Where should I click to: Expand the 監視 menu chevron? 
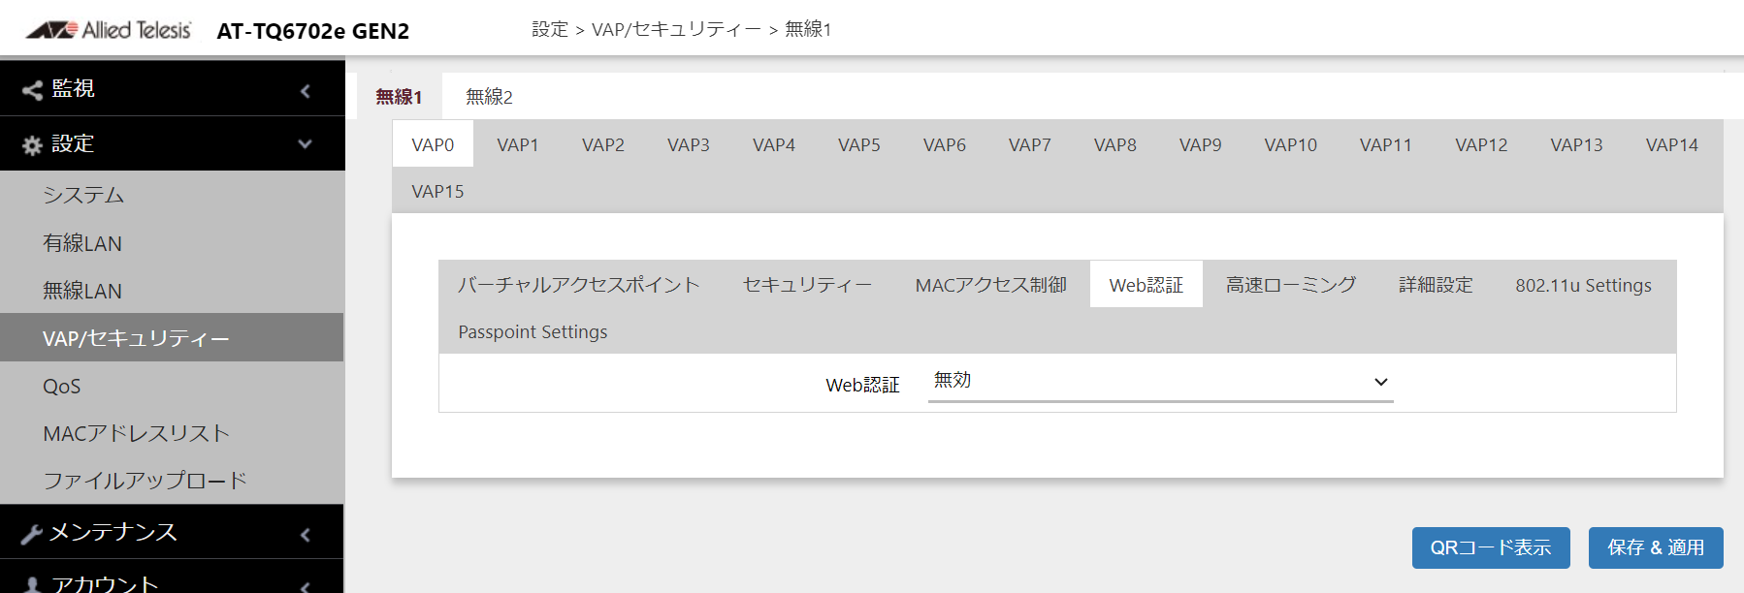[306, 91]
